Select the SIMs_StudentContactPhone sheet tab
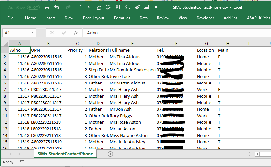The image size is (271, 167). [x=65, y=154]
